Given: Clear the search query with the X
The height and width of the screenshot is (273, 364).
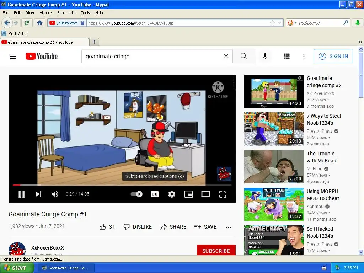Looking at the screenshot, I should 226,56.
